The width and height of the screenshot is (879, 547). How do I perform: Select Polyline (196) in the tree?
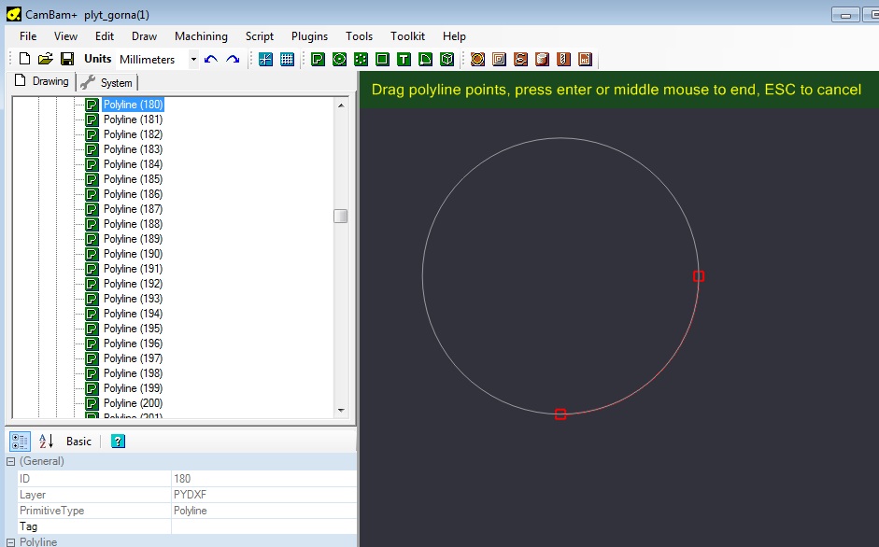(x=133, y=344)
